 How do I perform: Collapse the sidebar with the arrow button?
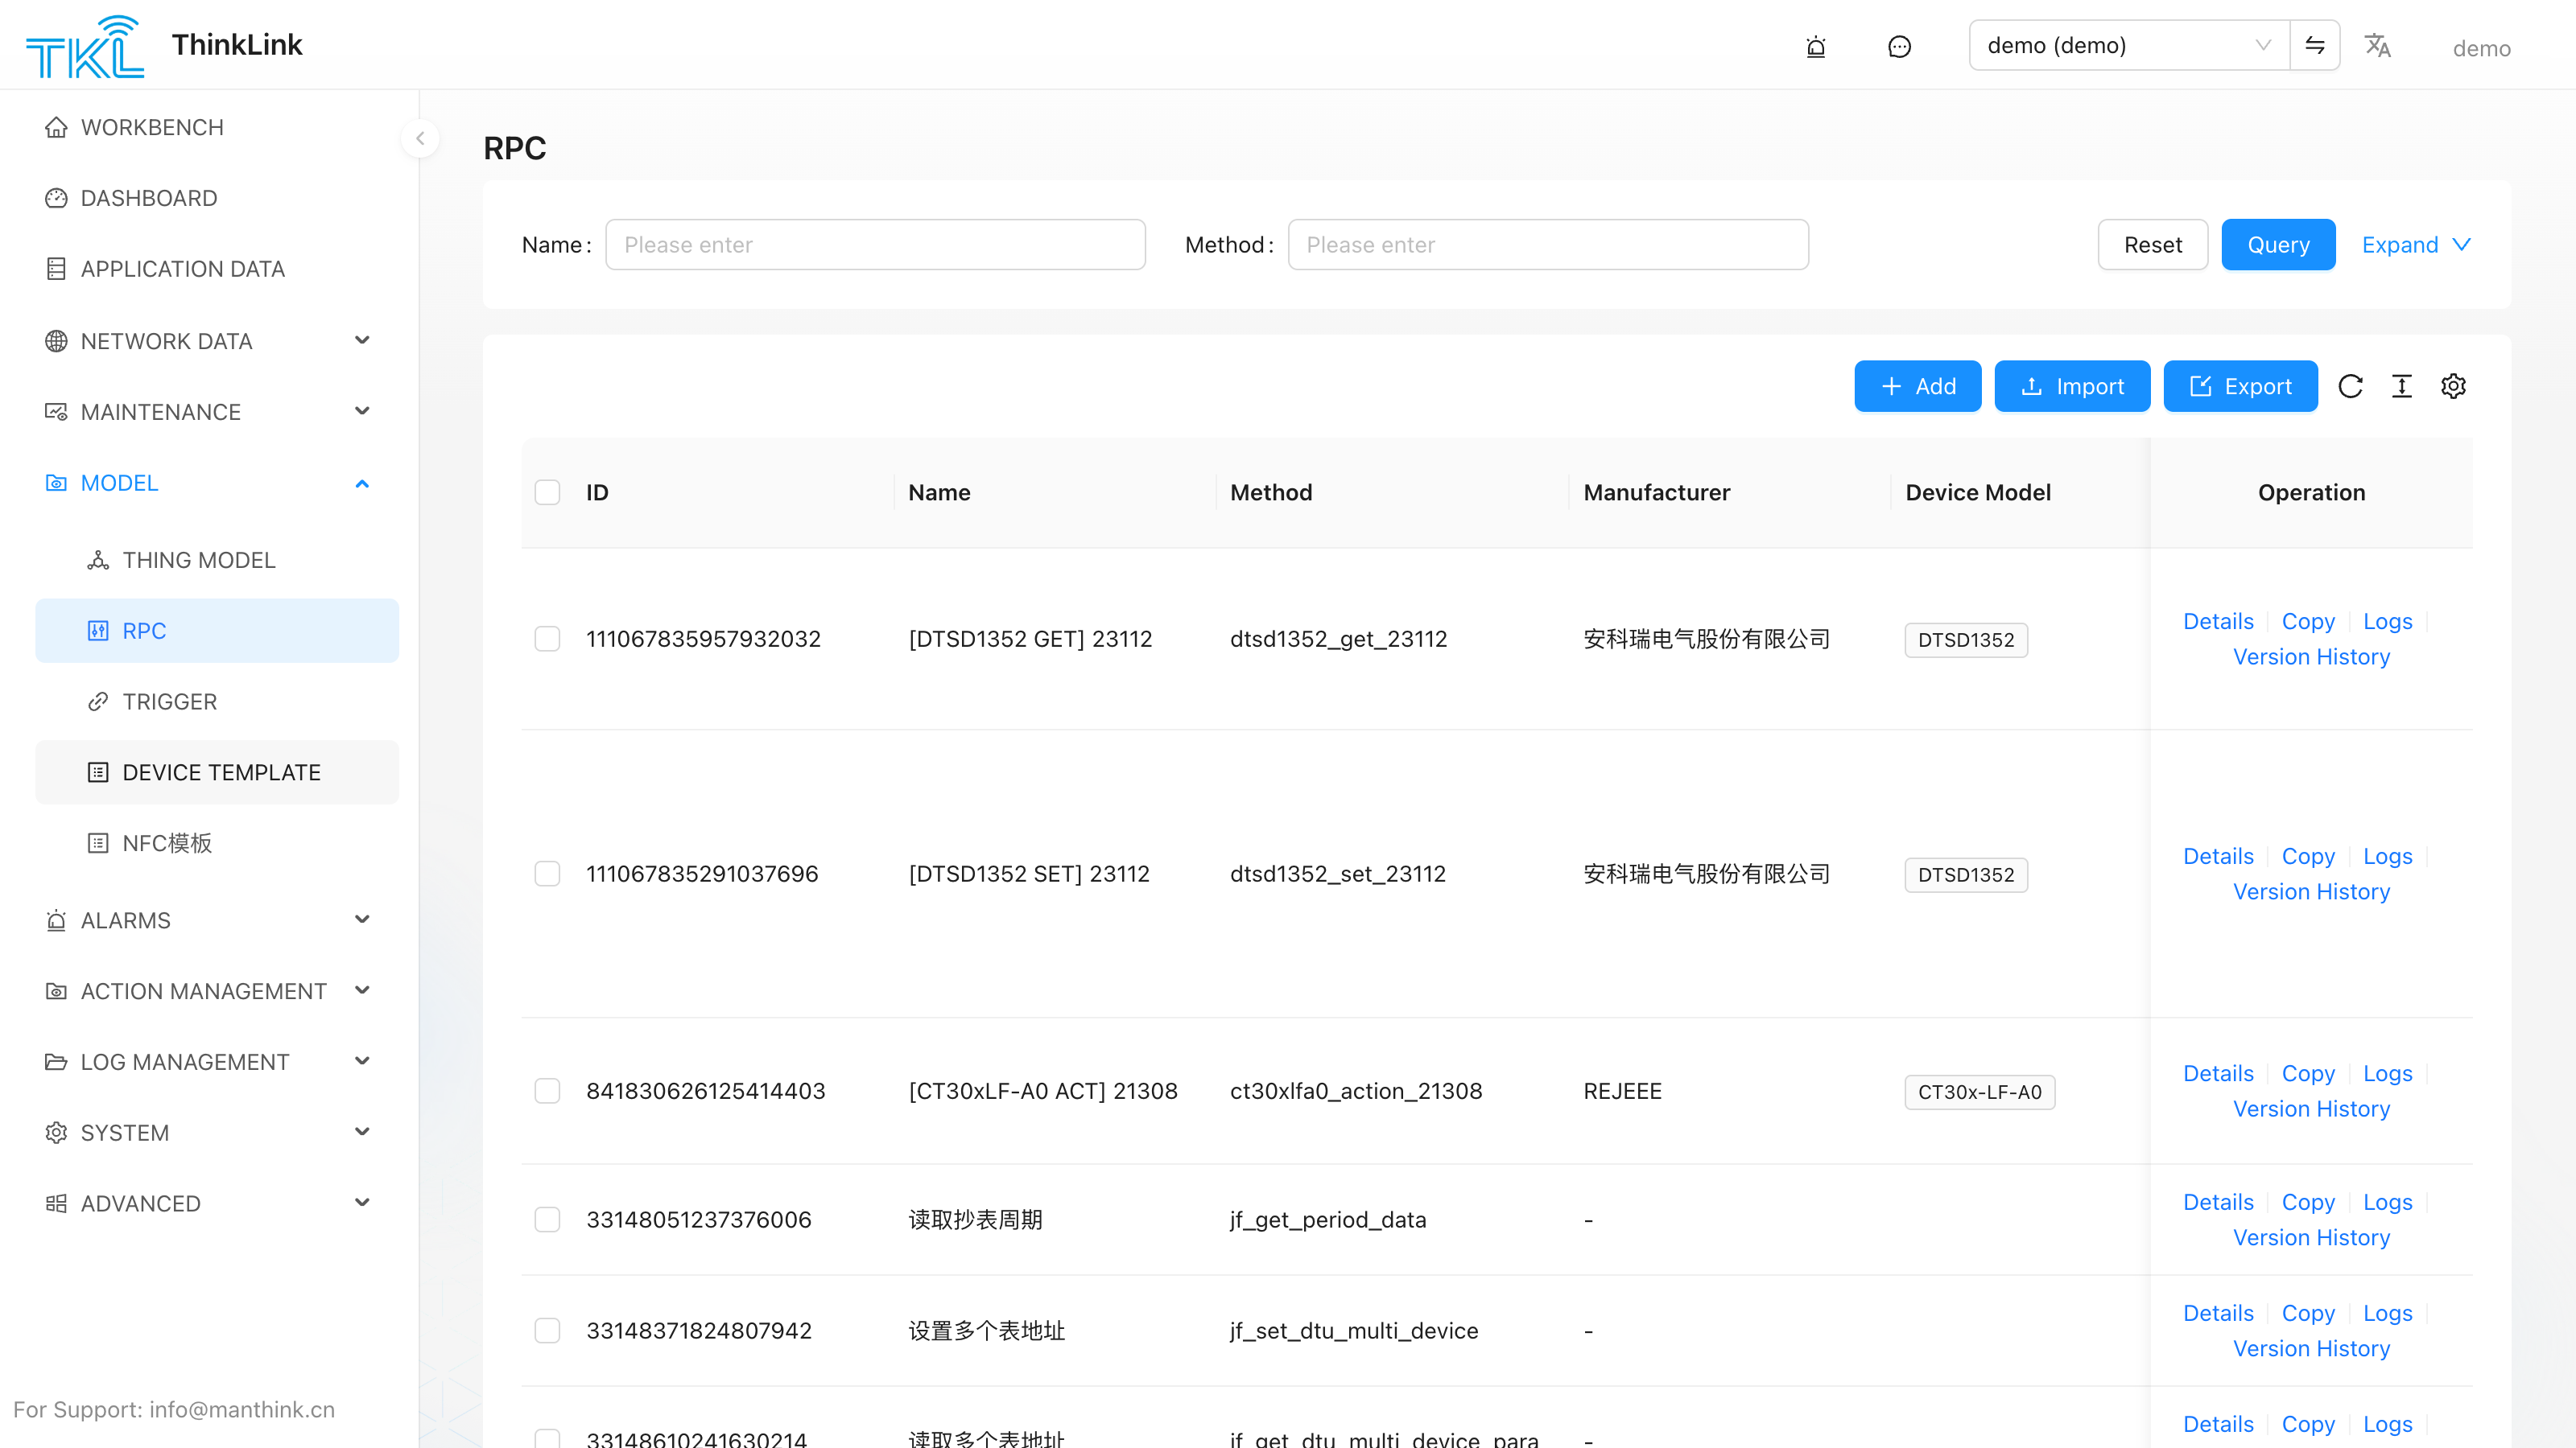[420, 139]
